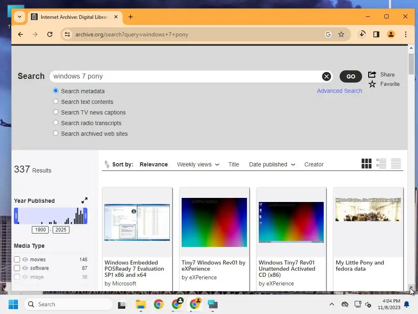The height and width of the screenshot is (314, 418).
Task: Close the Internet Archive tab
Action: (116, 17)
